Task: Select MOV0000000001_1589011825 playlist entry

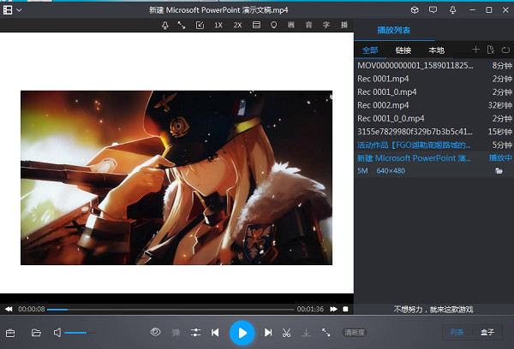Action: pos(434,66)
